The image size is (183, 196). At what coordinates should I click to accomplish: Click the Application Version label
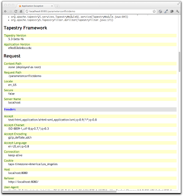pos(17,44)
